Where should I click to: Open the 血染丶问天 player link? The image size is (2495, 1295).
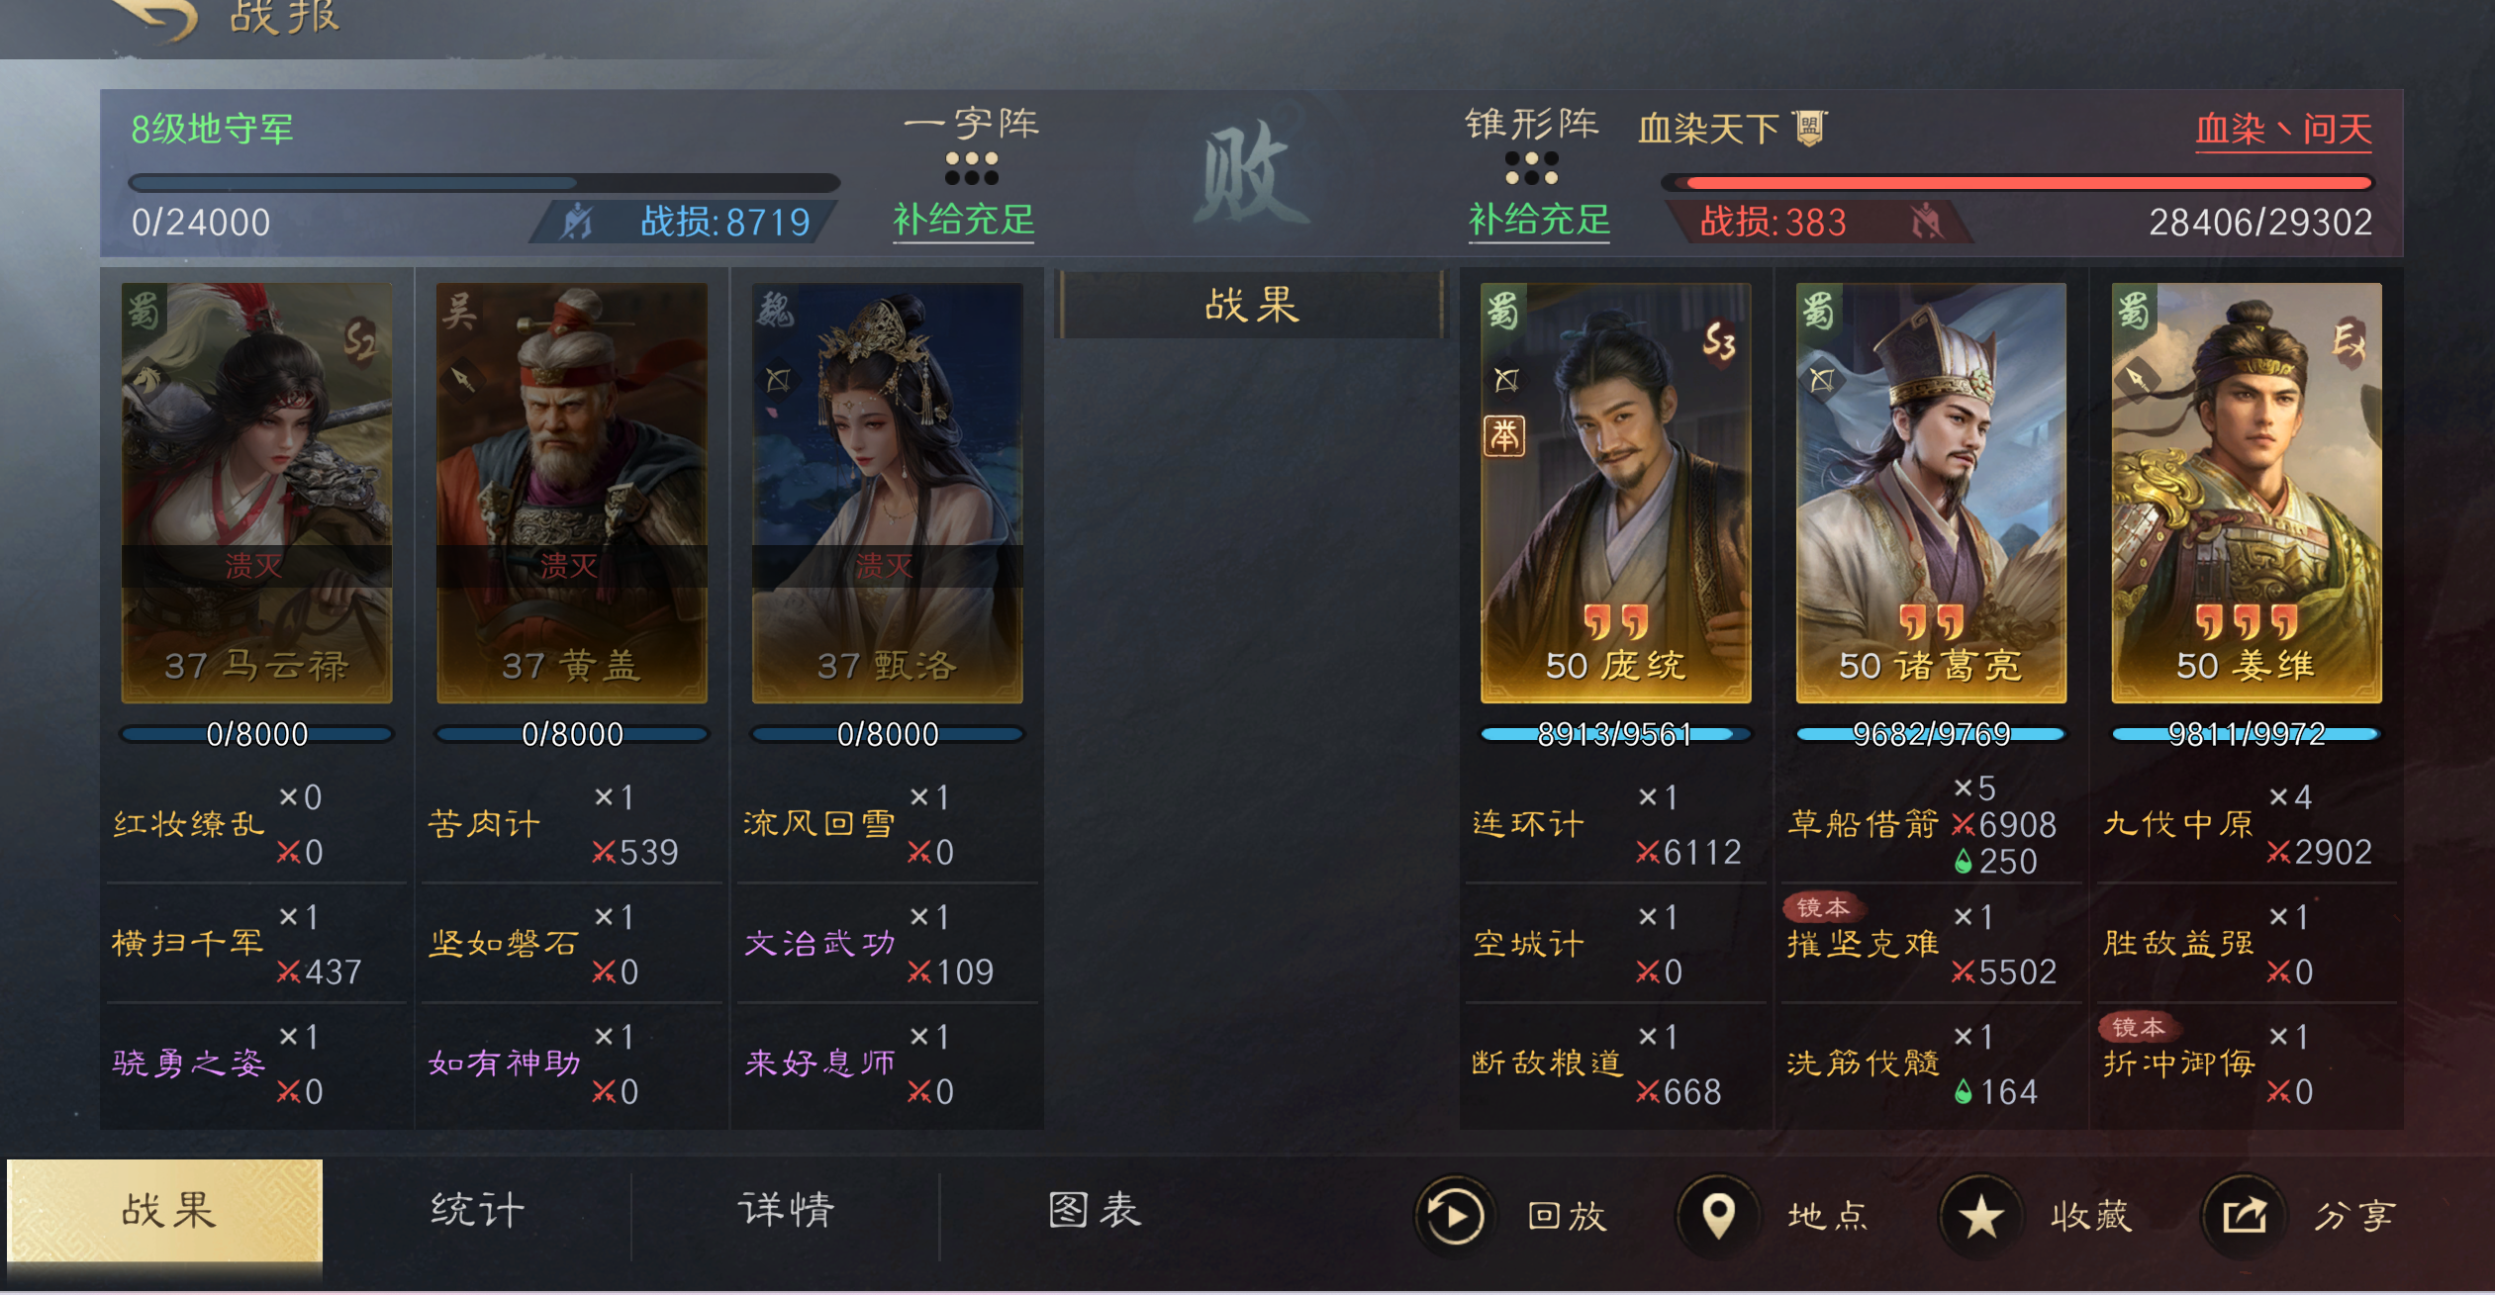click(2283, 130)
